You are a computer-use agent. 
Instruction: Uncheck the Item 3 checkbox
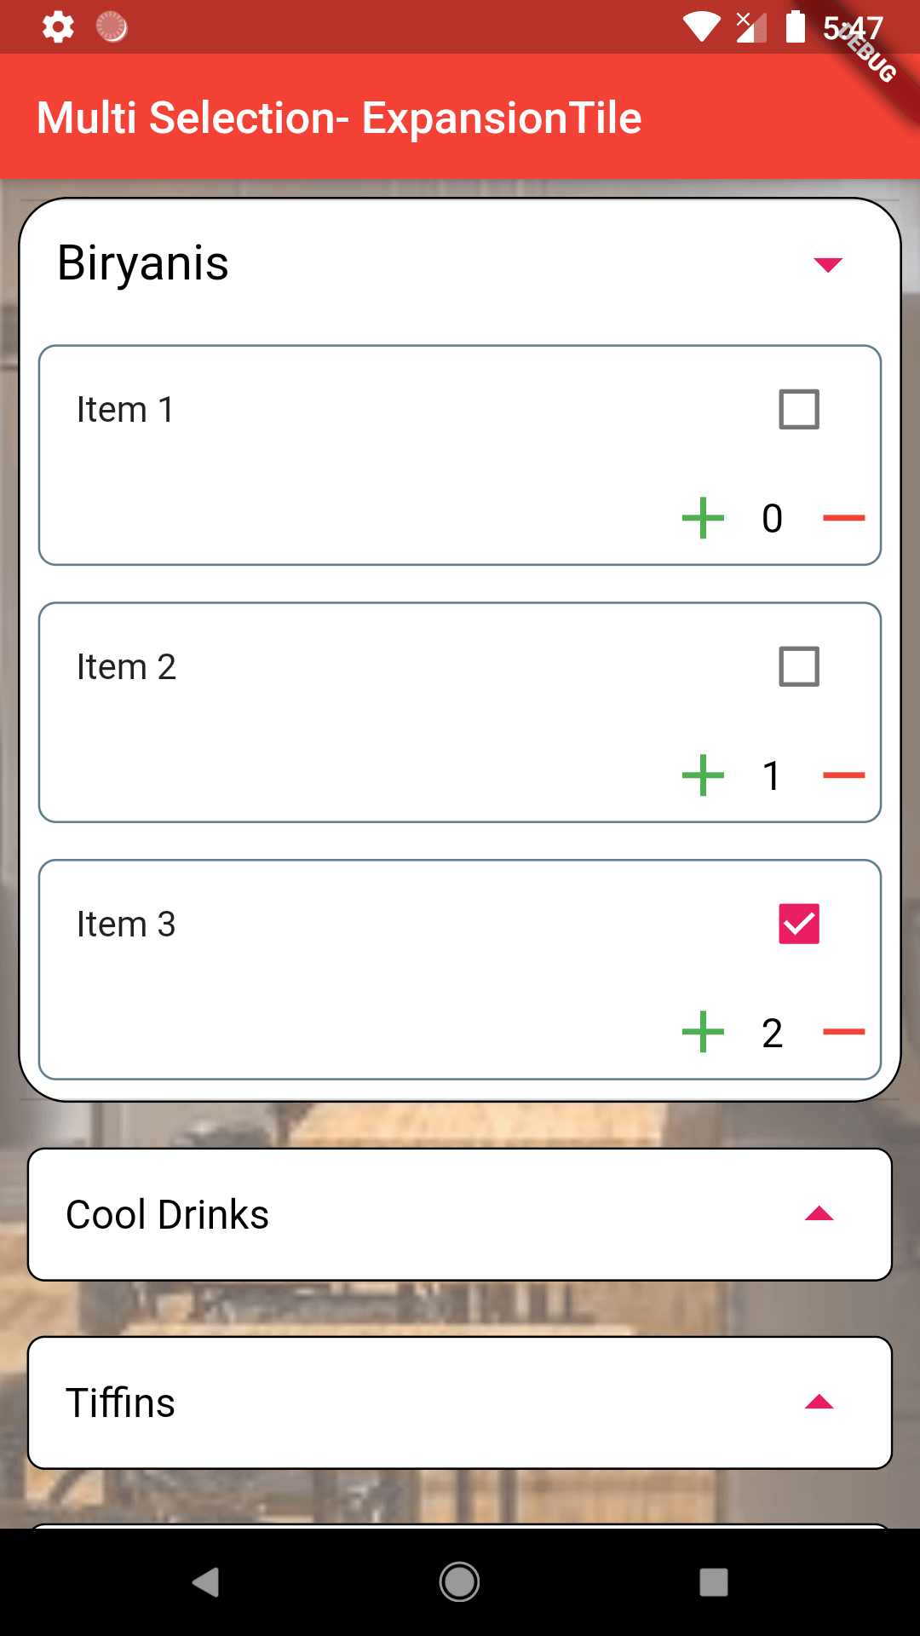pos(799,925)
